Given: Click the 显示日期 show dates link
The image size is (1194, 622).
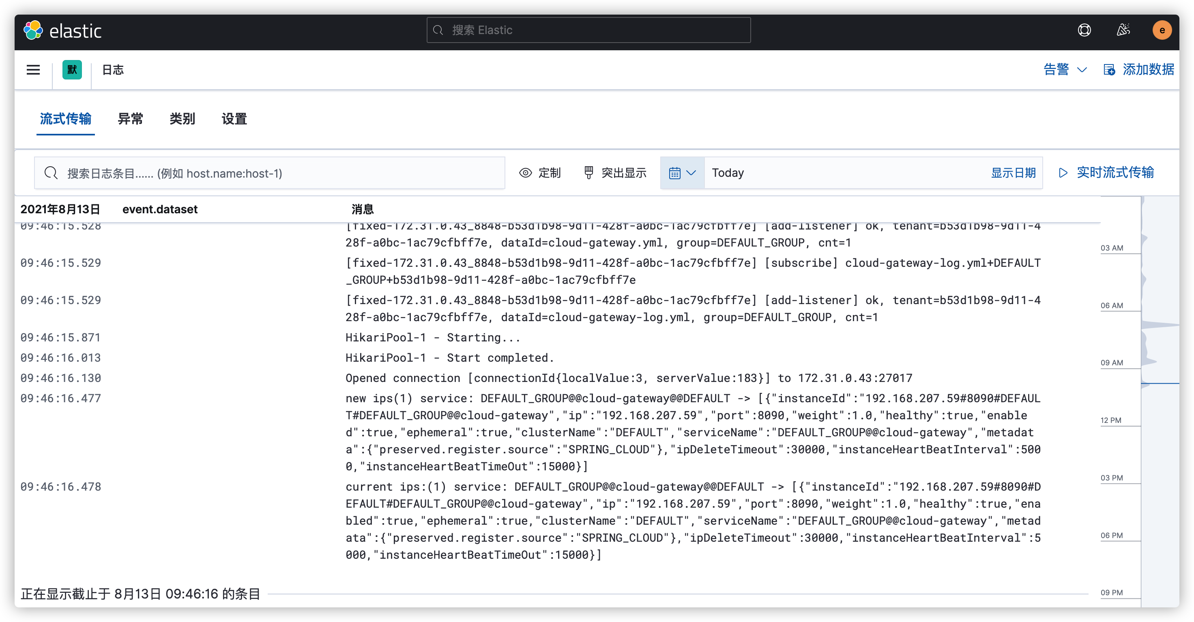Looking at the screenshot, I should pos(1013,173).
